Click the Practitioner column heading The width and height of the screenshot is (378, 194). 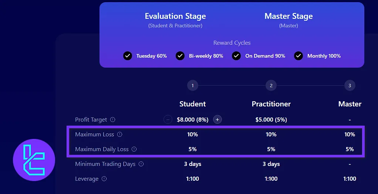coord(271,104)
